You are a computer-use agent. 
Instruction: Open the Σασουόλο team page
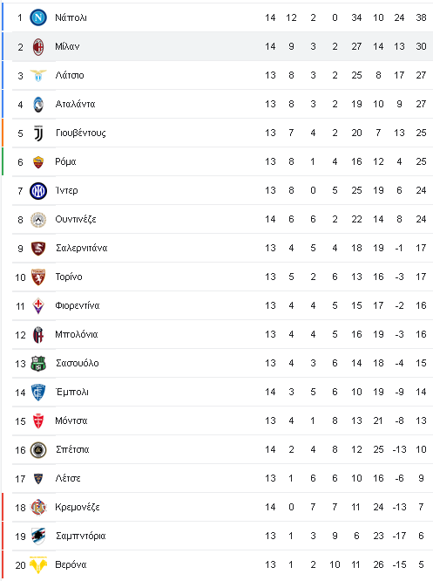click(78, 363)
